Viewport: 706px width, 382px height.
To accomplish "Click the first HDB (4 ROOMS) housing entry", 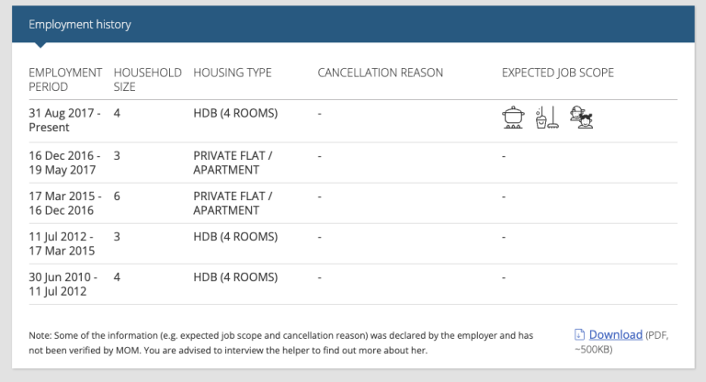I will click(235, 113).
